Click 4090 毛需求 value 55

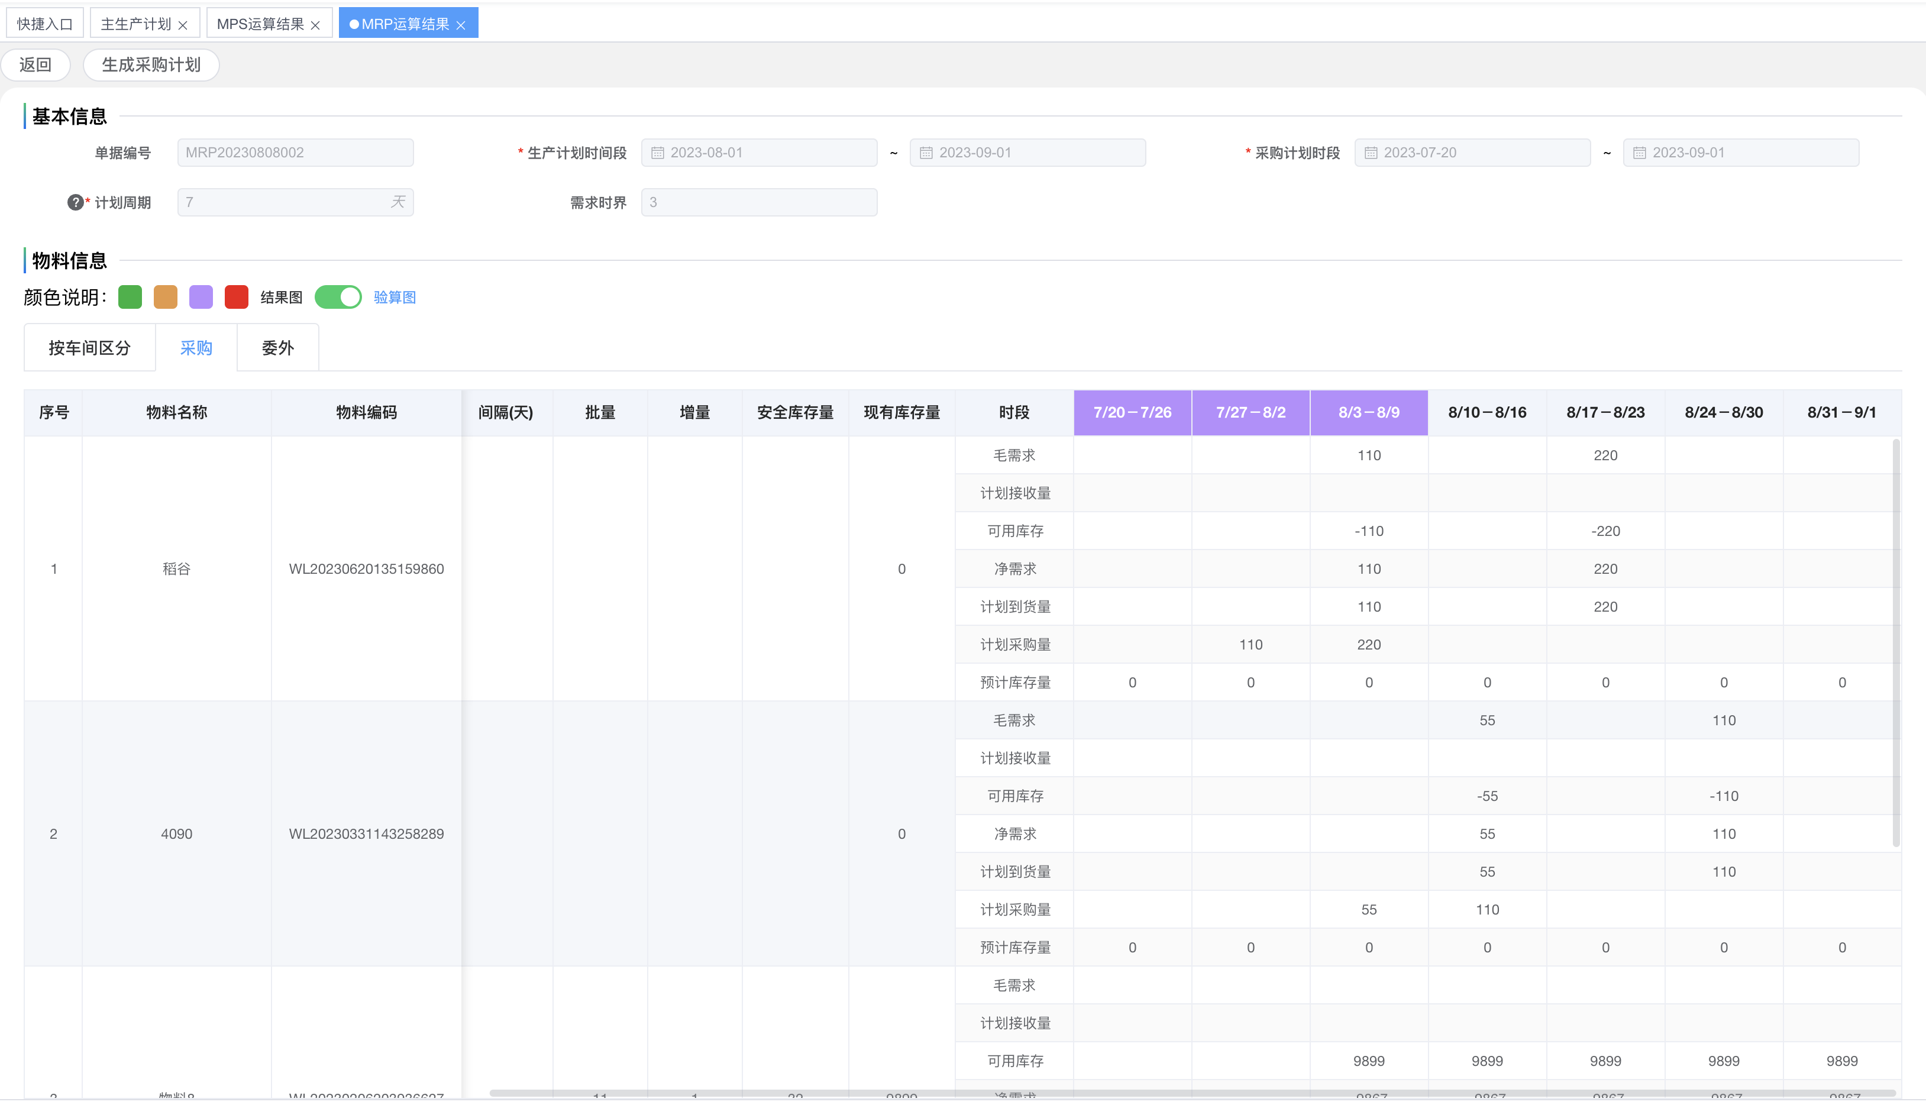(x=1487, y=720)
